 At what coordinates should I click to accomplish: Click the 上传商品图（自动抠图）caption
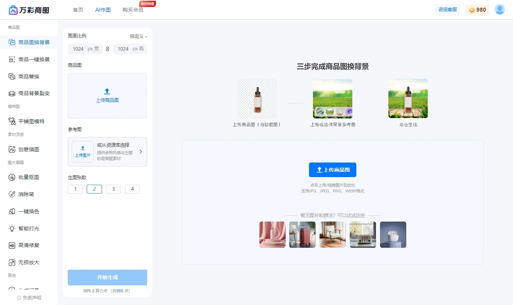[257, 125]
